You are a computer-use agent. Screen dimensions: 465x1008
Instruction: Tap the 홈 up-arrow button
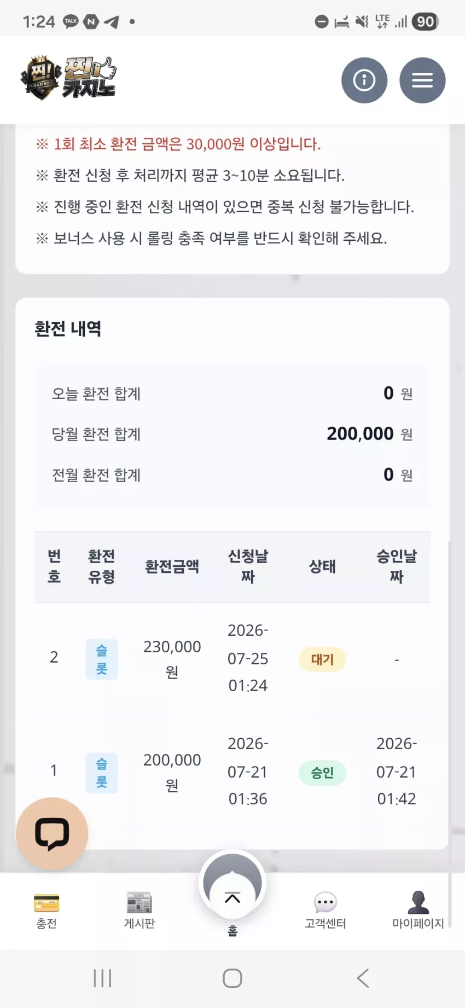pos(233,883)
